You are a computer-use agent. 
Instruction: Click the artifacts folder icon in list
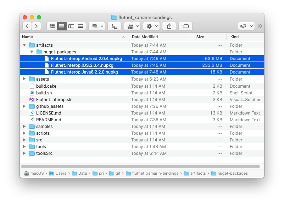tap(32, 45)
